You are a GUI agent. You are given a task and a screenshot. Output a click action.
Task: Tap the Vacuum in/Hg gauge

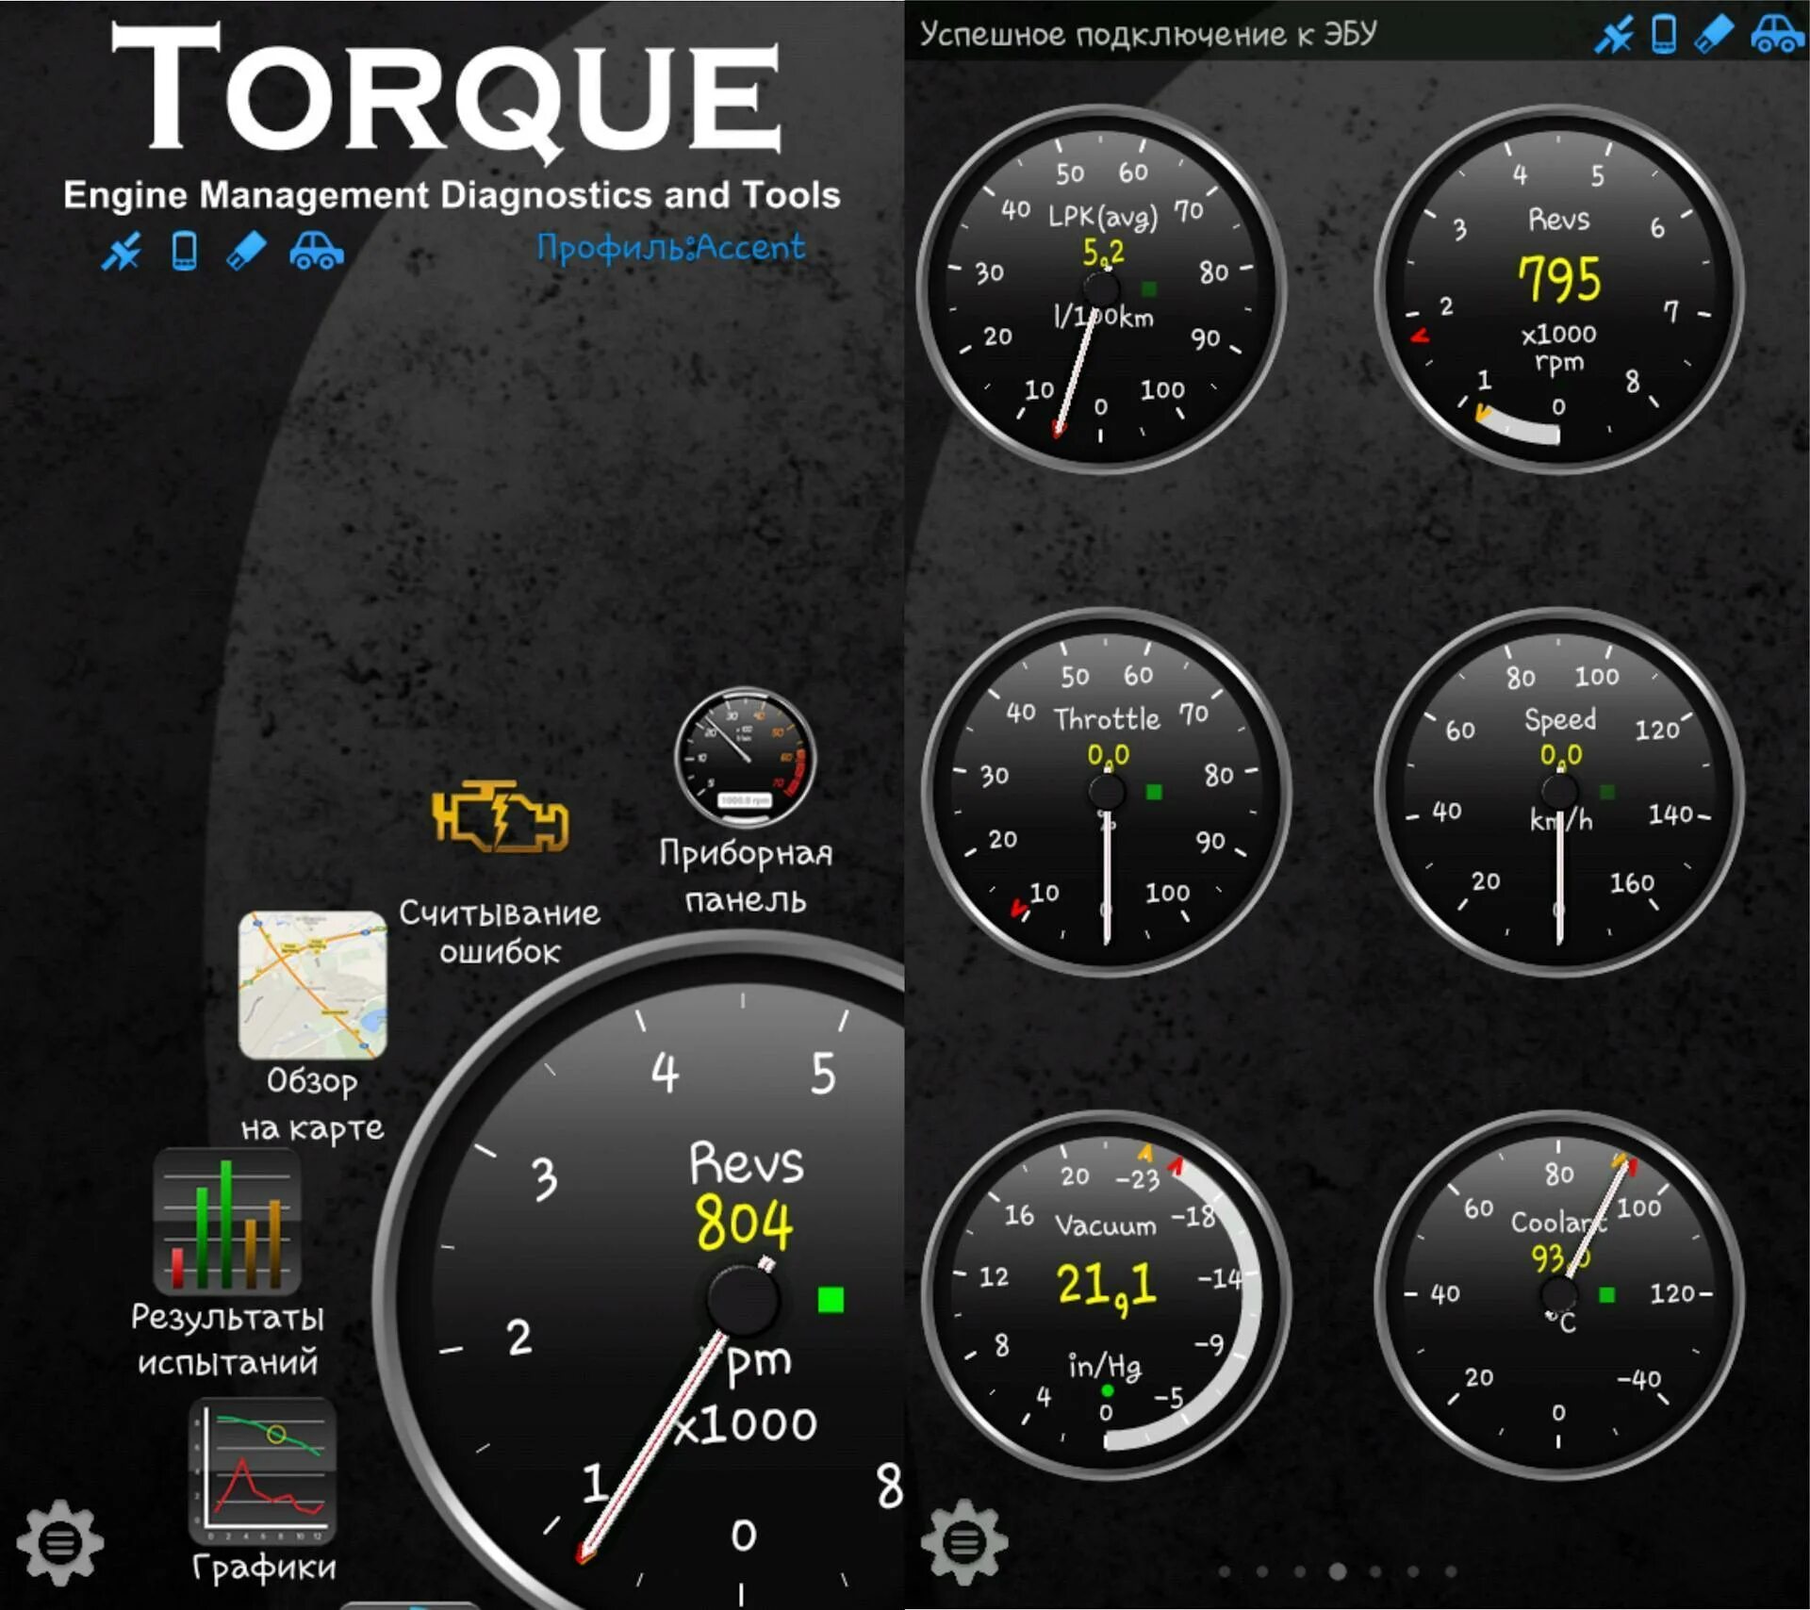(1106, 1294)
